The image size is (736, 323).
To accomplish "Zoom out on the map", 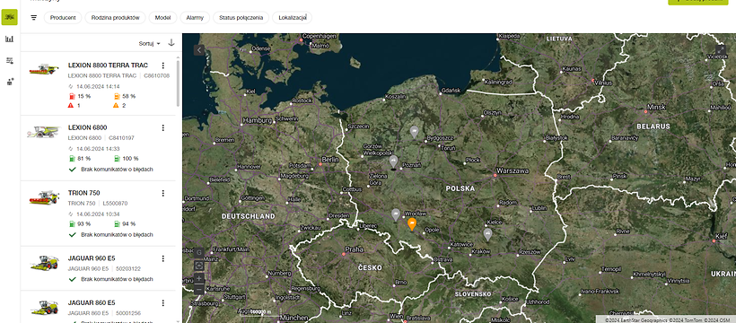I will [x=199, y=289].
